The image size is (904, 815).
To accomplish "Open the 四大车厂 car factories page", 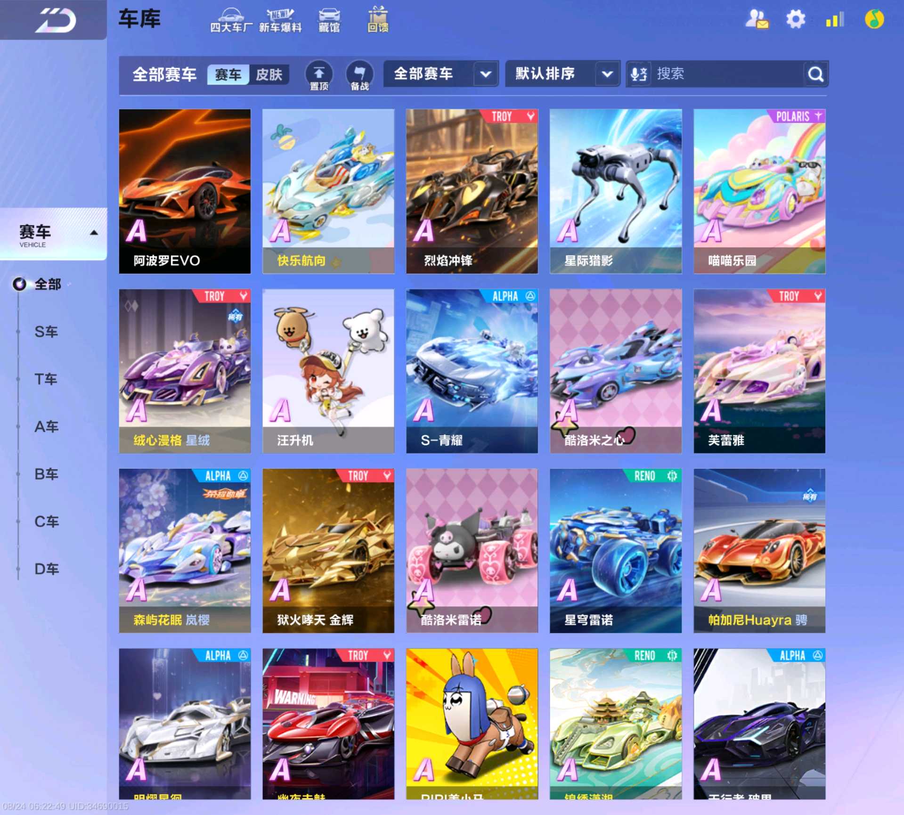I will pos(231,20).
